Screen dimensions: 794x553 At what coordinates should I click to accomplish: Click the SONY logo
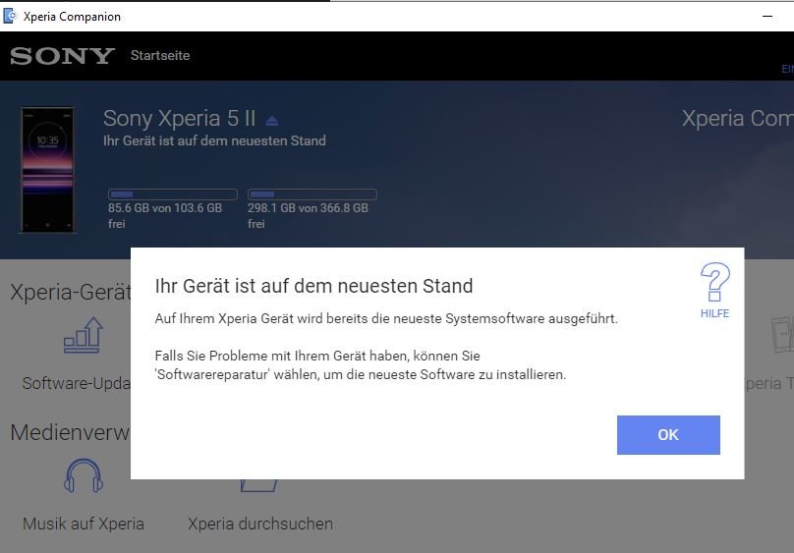[x=62, y=56]
